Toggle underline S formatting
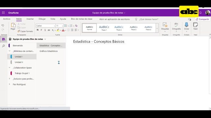This screenshot has width=211, height=118. click(x=45, y=30)
